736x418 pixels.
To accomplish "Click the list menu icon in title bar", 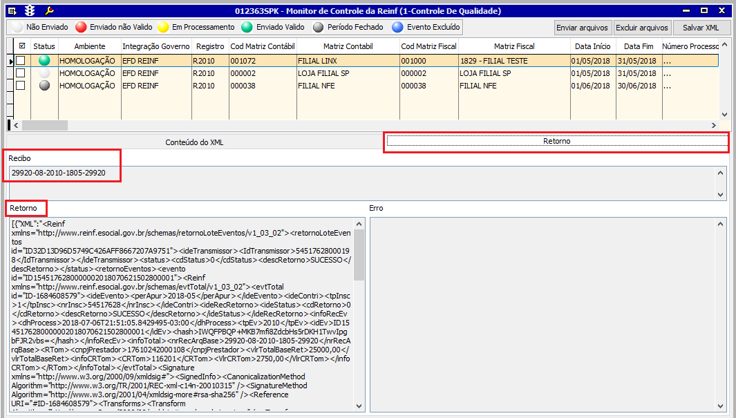I will (12, 10).
